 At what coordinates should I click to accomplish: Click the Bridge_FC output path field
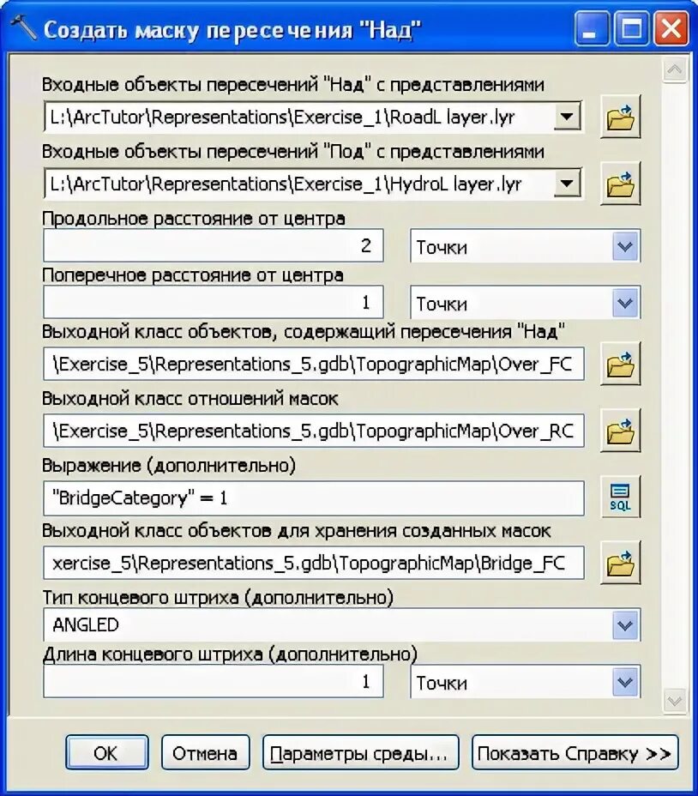[x=314, y=563]
